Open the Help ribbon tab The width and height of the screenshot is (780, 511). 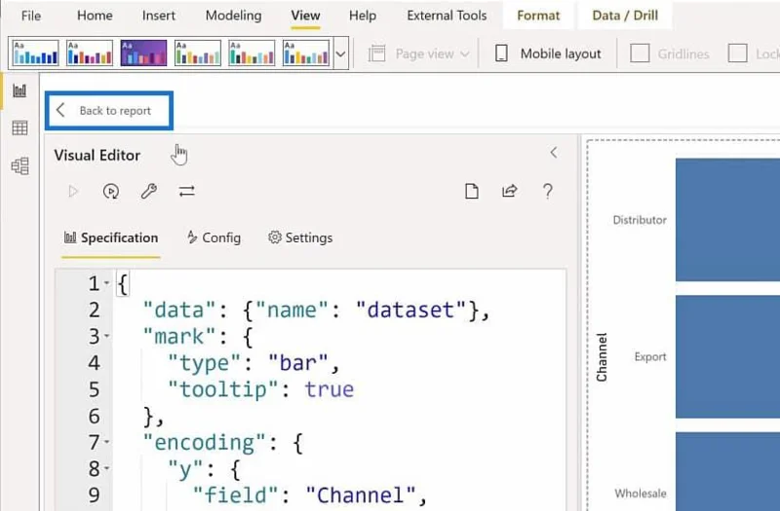(362, 16)
